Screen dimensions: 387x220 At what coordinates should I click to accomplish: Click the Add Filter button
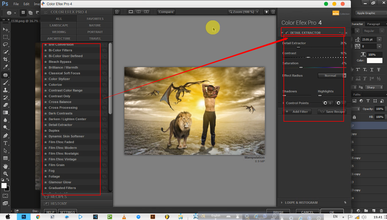[x=297, y=112]
